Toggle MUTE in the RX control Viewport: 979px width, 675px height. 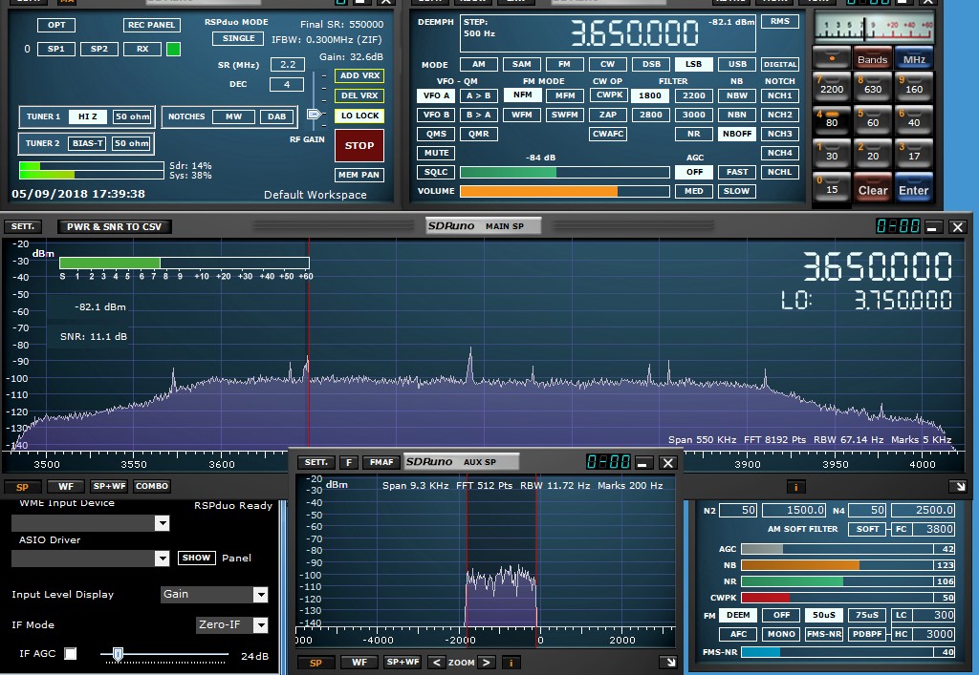(x=436, y=153)
